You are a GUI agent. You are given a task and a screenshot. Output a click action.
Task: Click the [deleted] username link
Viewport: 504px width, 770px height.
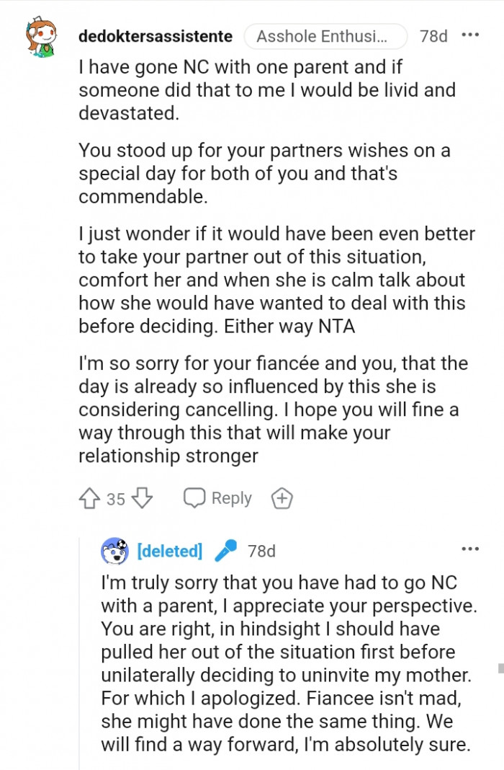pos(169,551)
